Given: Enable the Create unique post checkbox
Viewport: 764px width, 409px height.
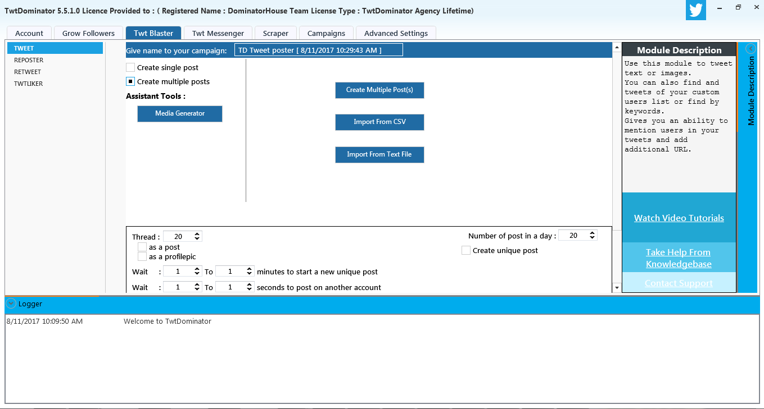Looking at the screenshot, I should coord(466,250).
